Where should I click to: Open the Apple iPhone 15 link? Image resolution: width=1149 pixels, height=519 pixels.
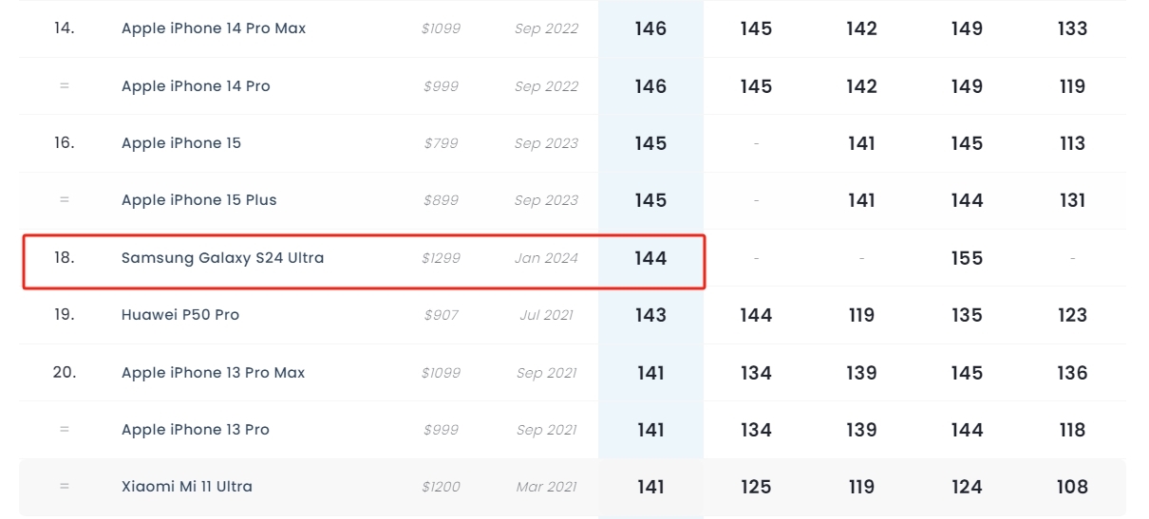[181, 143]
